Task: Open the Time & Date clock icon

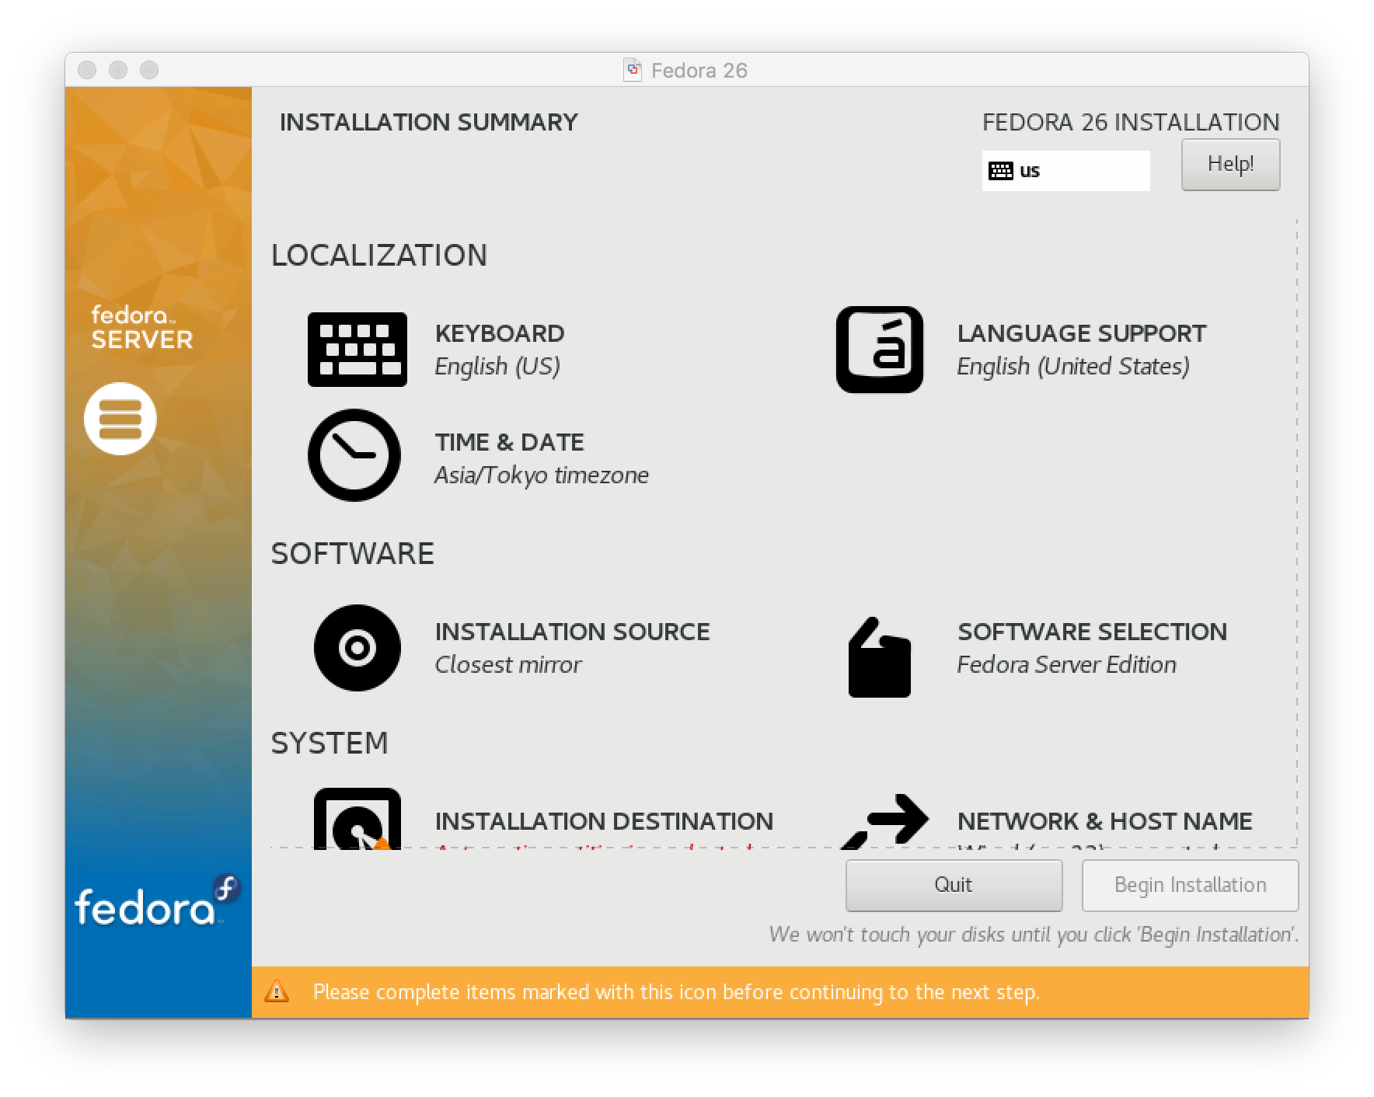Action: pyautogui.click(x=354, y=455)
